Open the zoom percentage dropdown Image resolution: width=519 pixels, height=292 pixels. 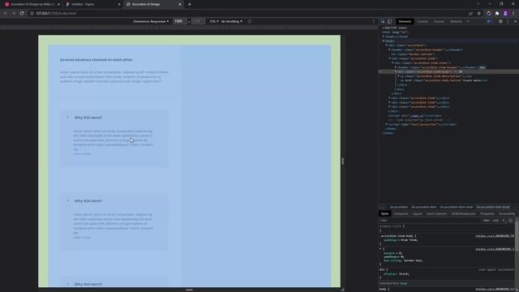point(214,21)
